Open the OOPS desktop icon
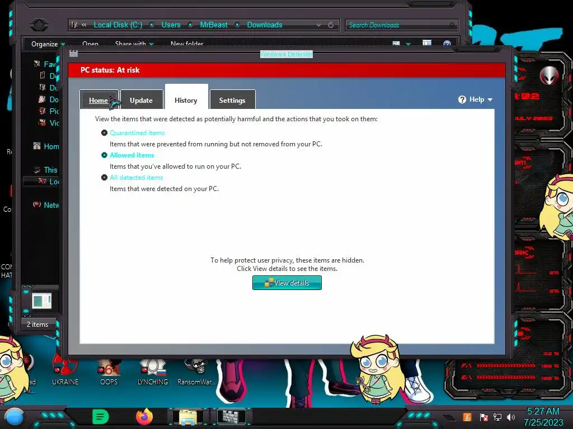573x429 pixels. (x=109, y=371)
